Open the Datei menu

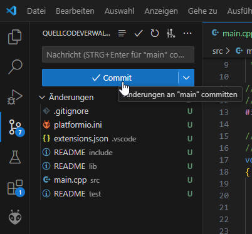point(36,11)
